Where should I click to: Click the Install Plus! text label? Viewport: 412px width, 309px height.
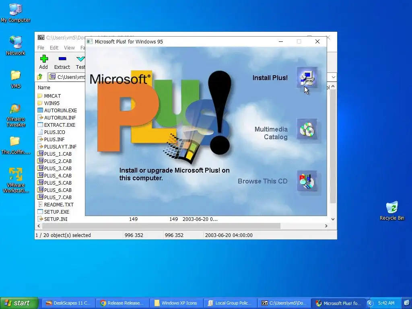tap(270, 78)
